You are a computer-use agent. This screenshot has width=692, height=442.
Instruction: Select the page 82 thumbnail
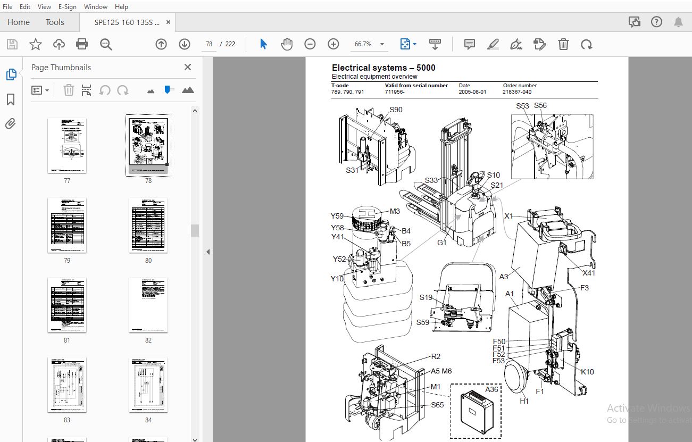coord(148,305)
